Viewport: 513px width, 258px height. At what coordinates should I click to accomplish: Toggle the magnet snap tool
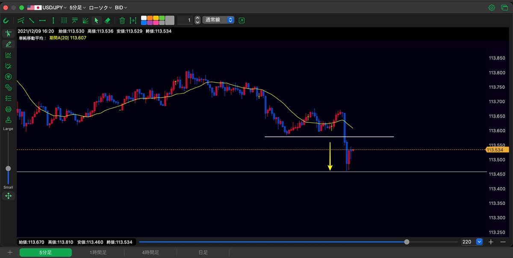[6, 20]
